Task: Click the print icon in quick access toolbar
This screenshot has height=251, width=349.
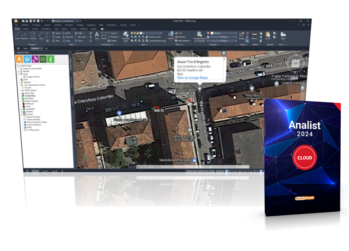Action: coord(38,21)
